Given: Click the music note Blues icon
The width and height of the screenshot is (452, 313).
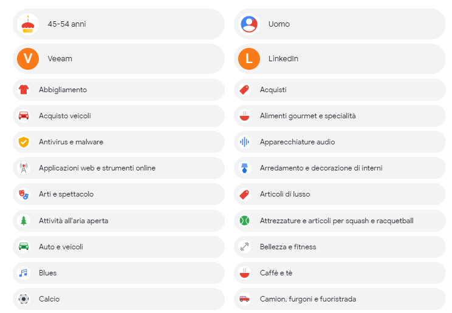Looking at the screenshot, I should [x=24, y=273].
